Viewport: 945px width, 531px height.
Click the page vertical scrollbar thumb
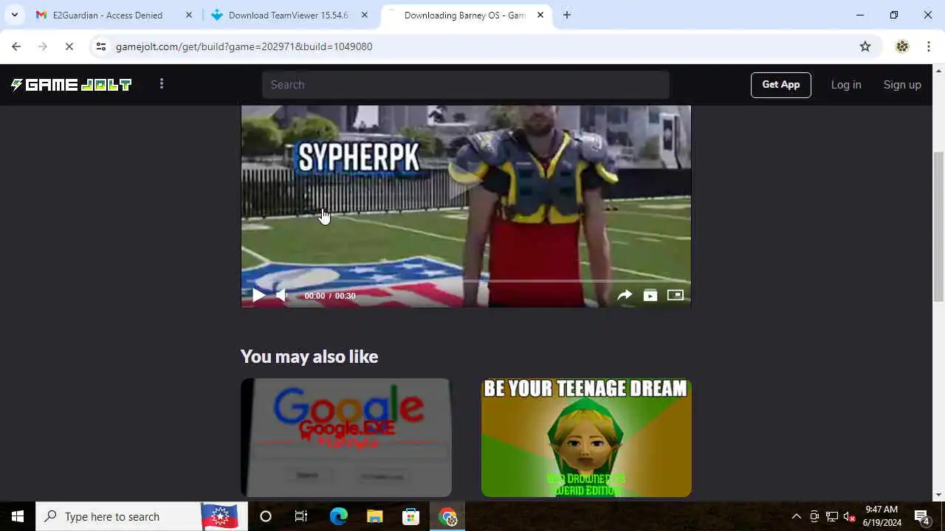(x=938, y=226)
